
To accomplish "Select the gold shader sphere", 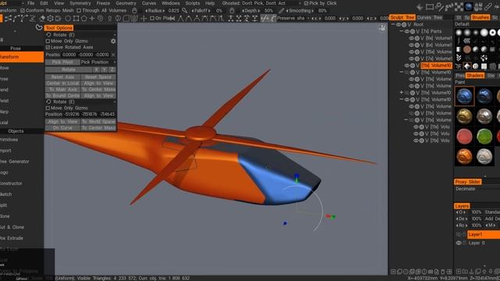I will [x=464, y=116].
